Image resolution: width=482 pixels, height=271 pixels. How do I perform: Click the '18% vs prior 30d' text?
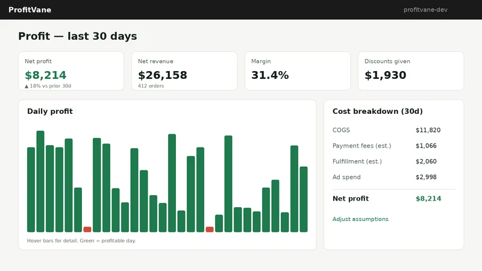pos(51,86)
